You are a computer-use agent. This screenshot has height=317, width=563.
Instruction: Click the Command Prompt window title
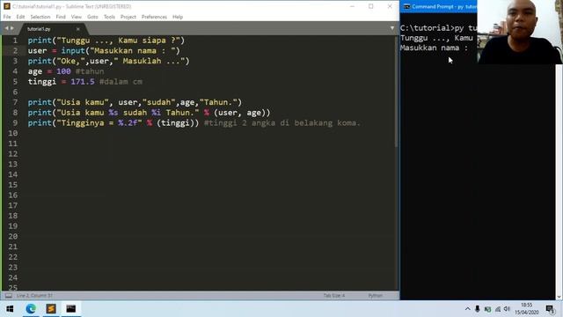(x=444, y=6)
